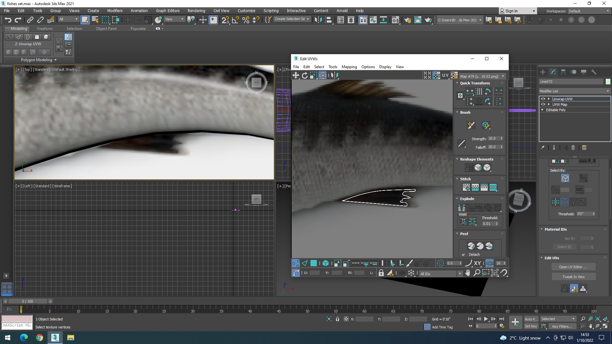Click the Key Filters button
Viewport: 612px width, 344px height.
pyautogui.click(x=562, y=326)
